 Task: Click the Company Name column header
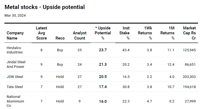tap(15, 35)
